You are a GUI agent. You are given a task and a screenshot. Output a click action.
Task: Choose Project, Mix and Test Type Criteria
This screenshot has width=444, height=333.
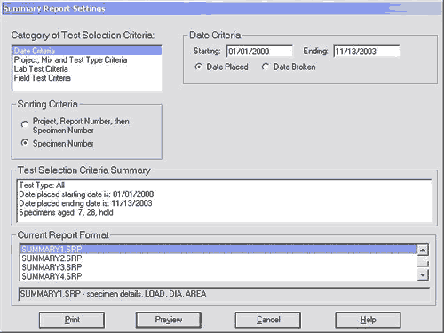tap(87, 59)
